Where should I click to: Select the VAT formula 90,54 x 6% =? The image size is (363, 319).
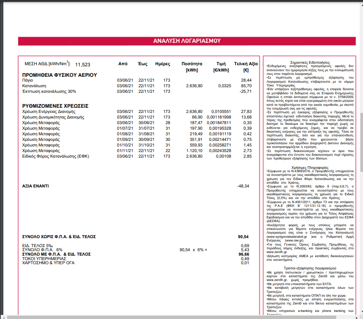[193, 250]
